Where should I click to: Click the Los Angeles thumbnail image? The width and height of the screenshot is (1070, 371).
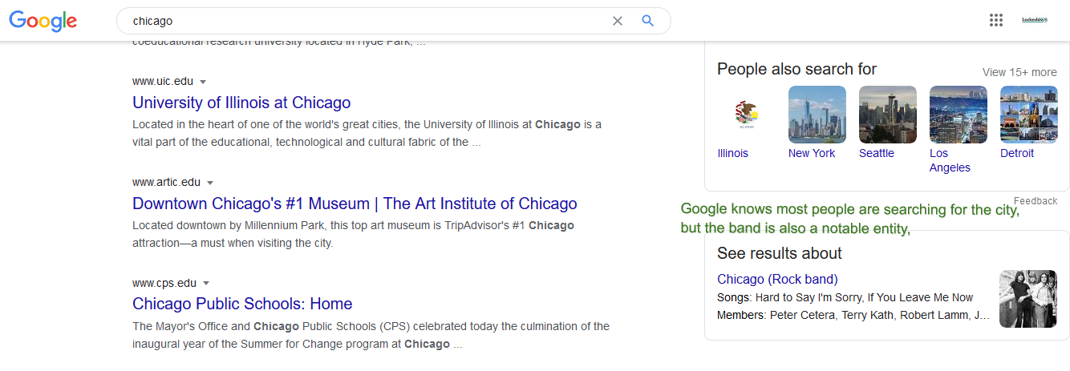[x=958, y=115]
